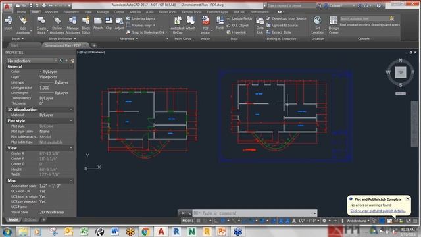Click Underlay Layers
The width and height of the screenshot is (421, 237).
(140, 18)
